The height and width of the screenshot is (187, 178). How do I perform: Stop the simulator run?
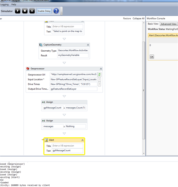25,11
